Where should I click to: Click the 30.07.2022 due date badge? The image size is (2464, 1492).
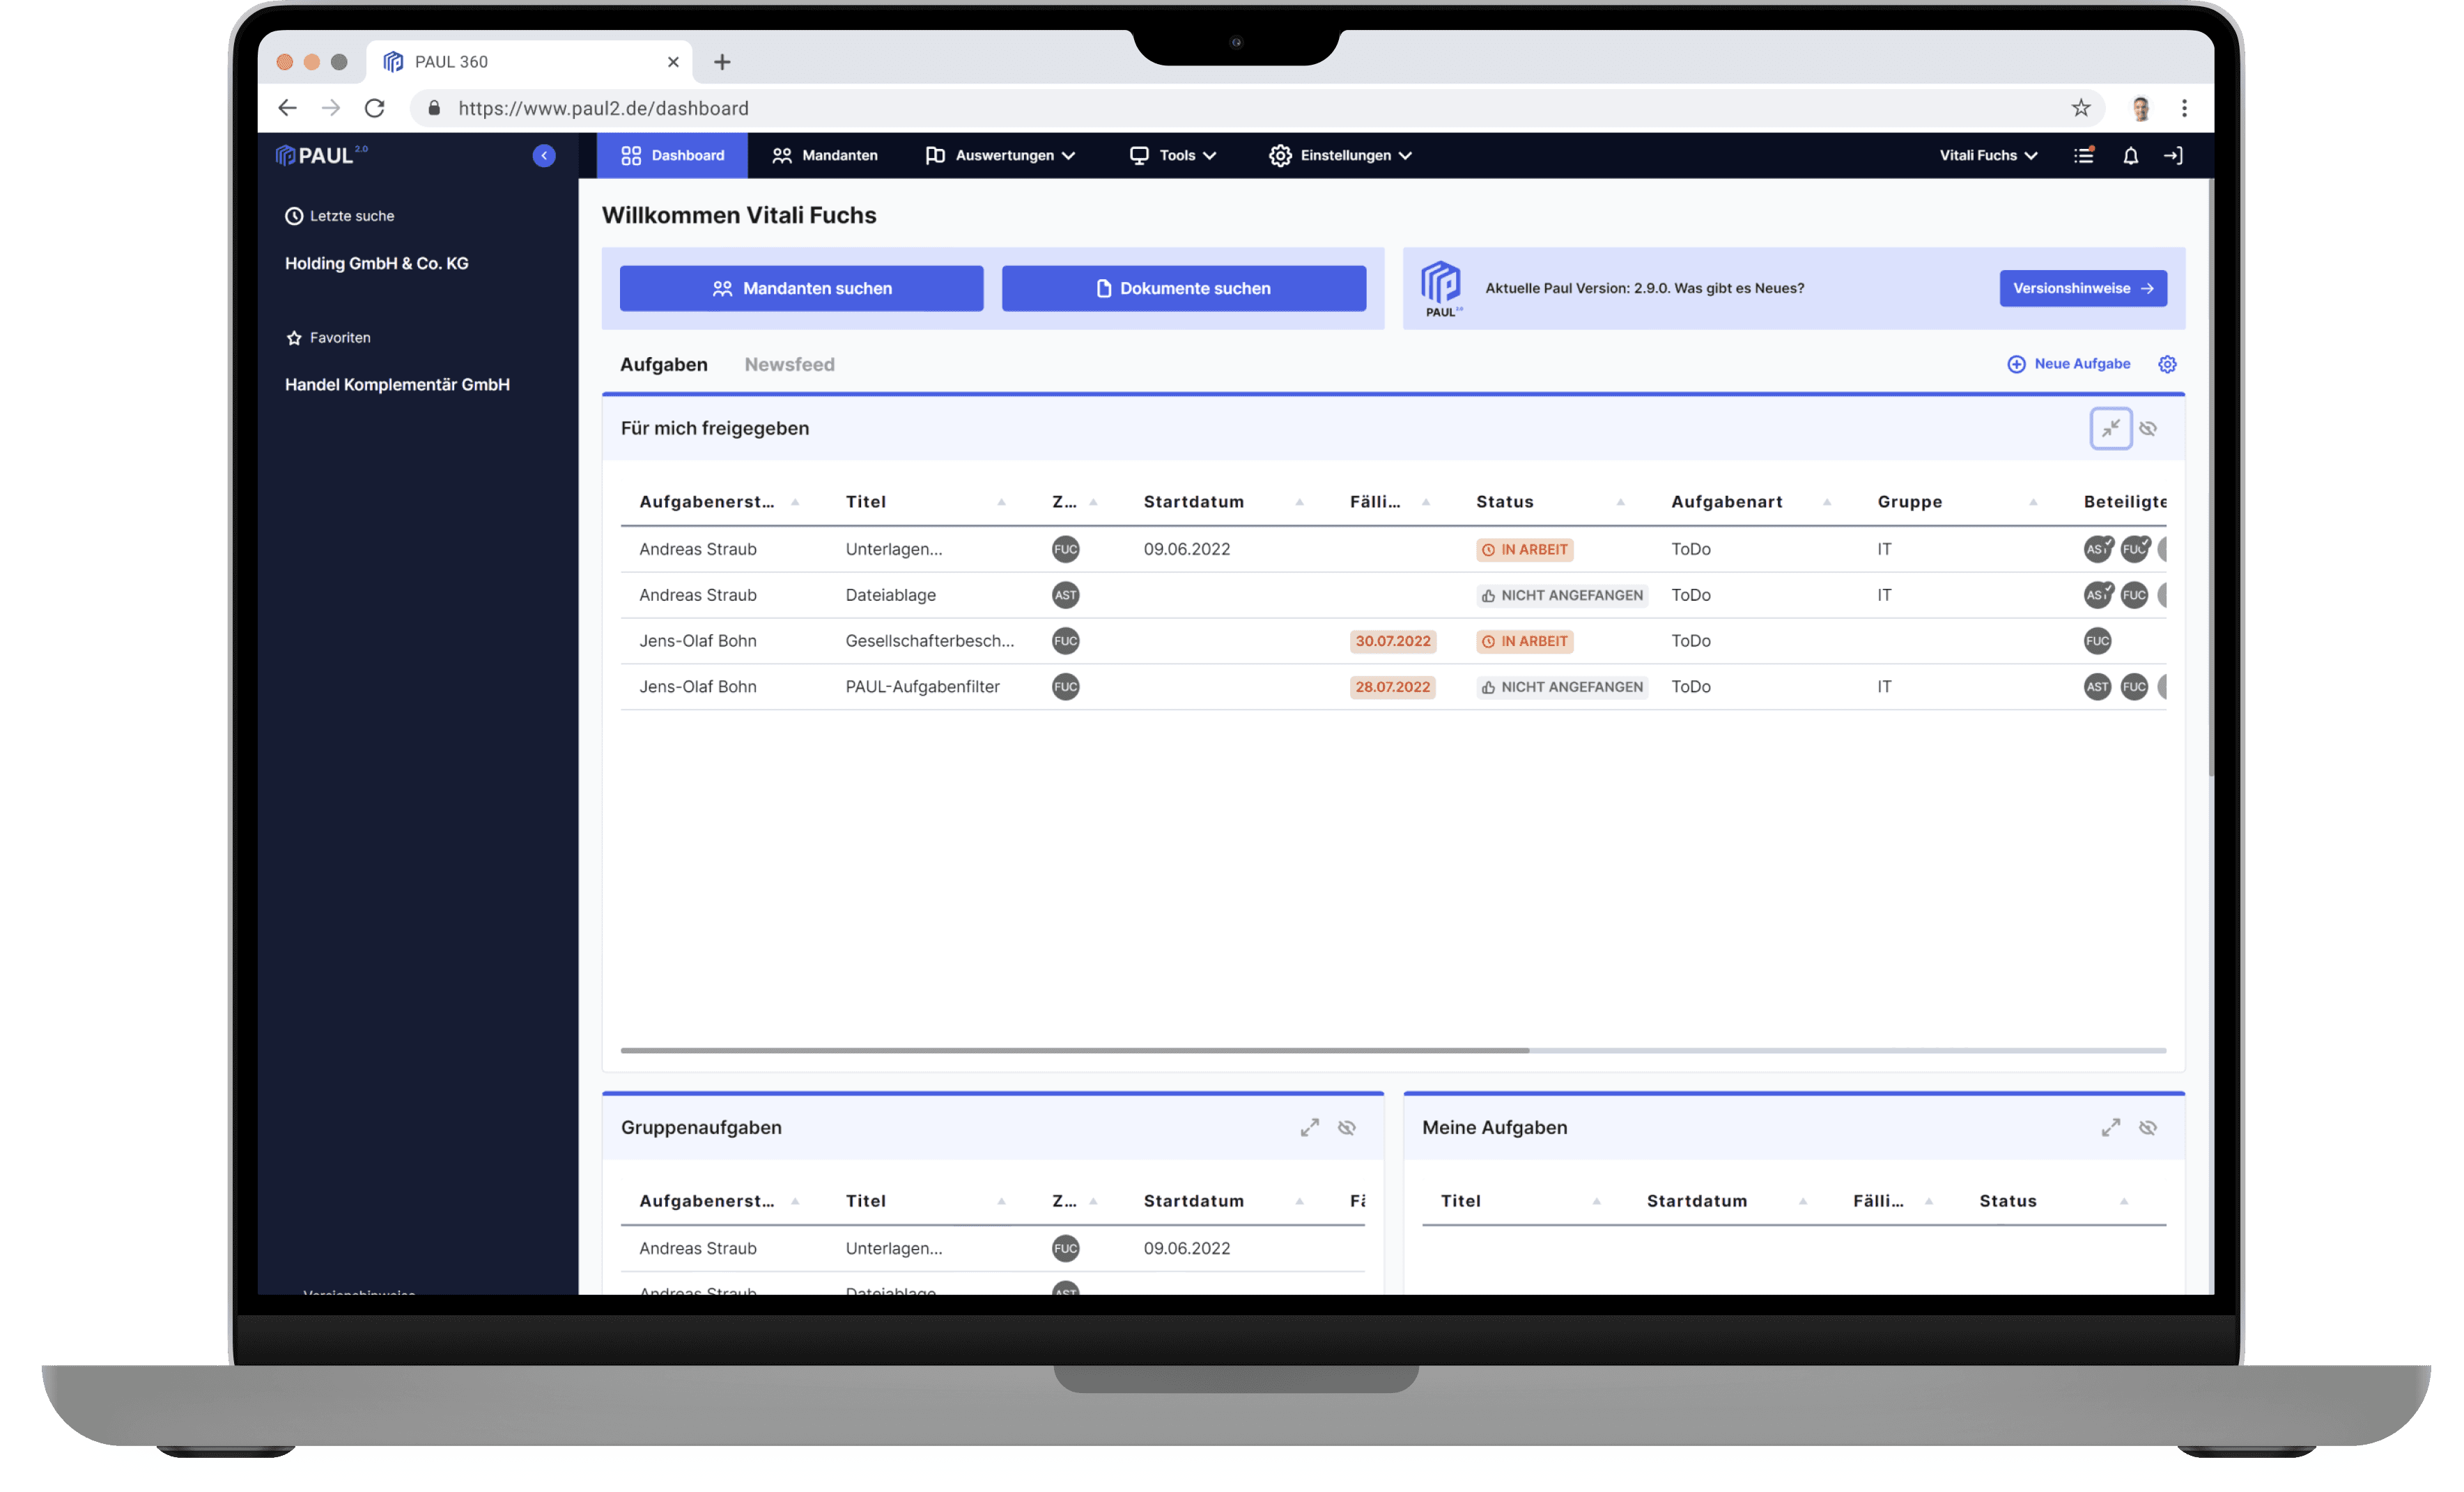(1393, 641)
